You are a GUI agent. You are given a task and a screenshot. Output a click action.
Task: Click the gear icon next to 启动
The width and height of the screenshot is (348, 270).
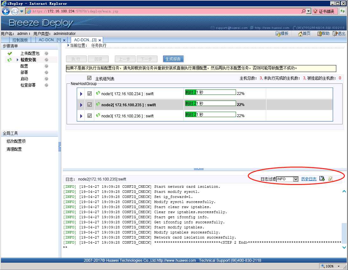(x=46, y=79)
